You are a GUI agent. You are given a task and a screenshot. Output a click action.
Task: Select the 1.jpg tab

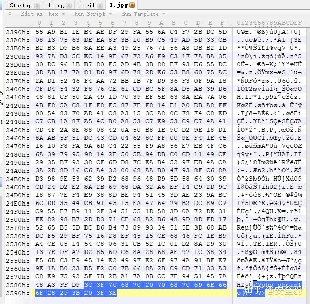[x=119, y=5]
